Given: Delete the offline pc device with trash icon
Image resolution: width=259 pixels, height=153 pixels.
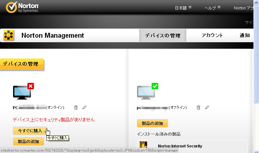Looking at the screenshot, I should pyautogui.click(x=198, y=108).
